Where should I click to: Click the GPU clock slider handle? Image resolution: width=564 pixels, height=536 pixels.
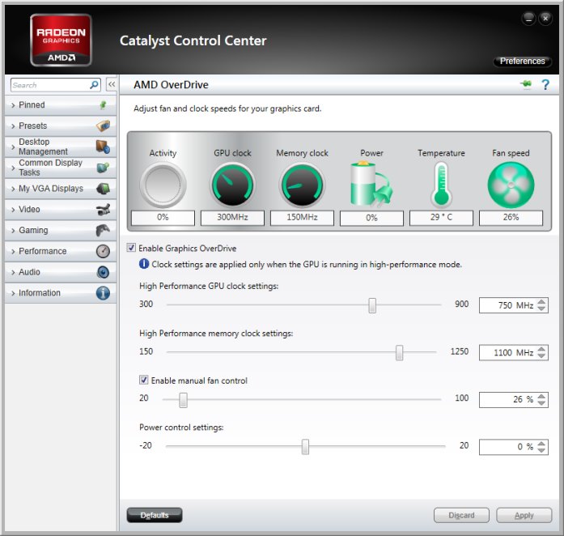click(372, 305)
